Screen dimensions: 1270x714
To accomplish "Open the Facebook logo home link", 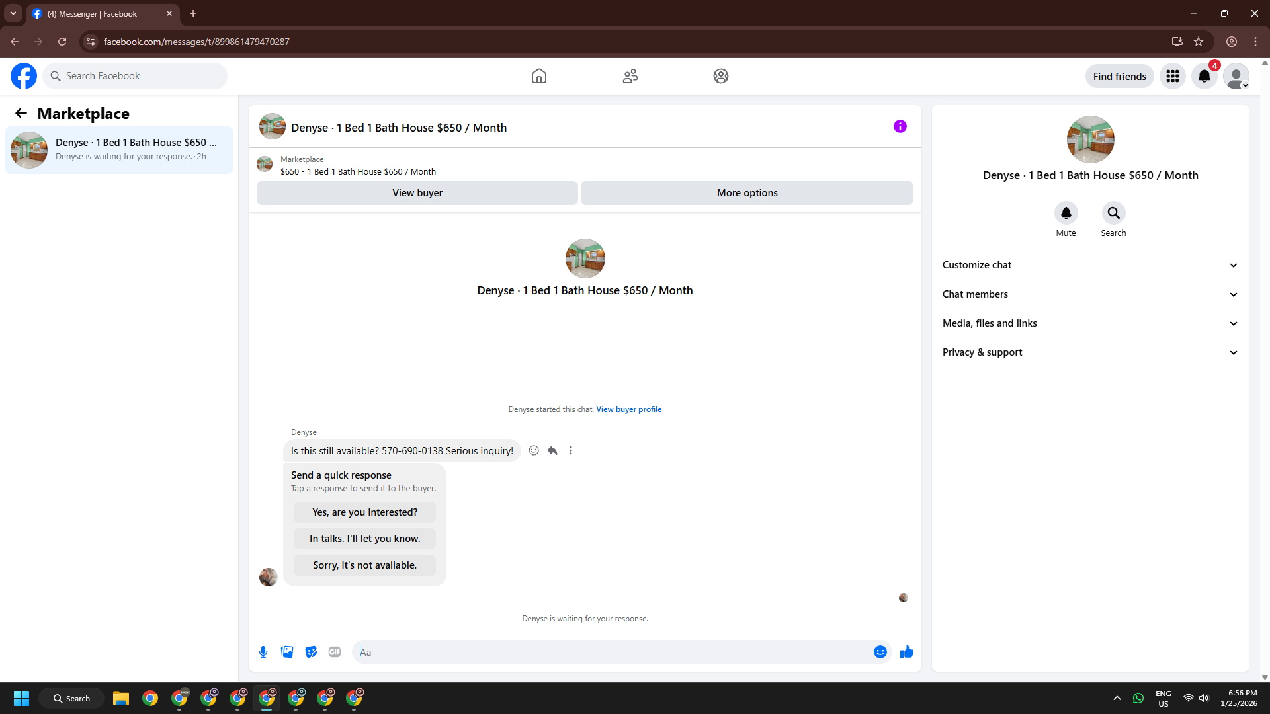I will tap(24, 76).
